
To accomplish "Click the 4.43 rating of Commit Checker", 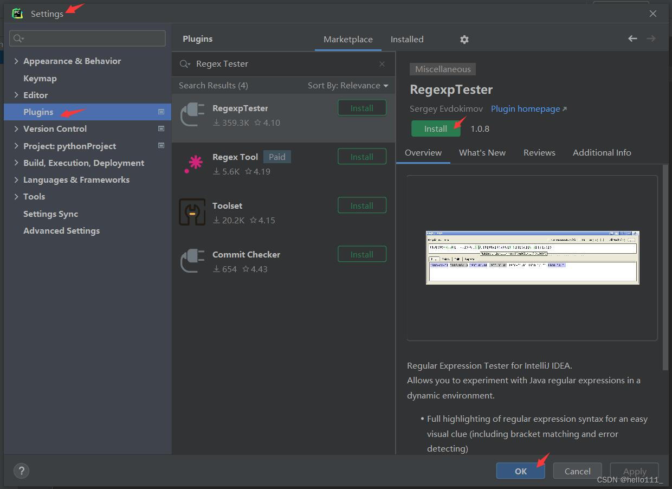I will tap(255, 269).
